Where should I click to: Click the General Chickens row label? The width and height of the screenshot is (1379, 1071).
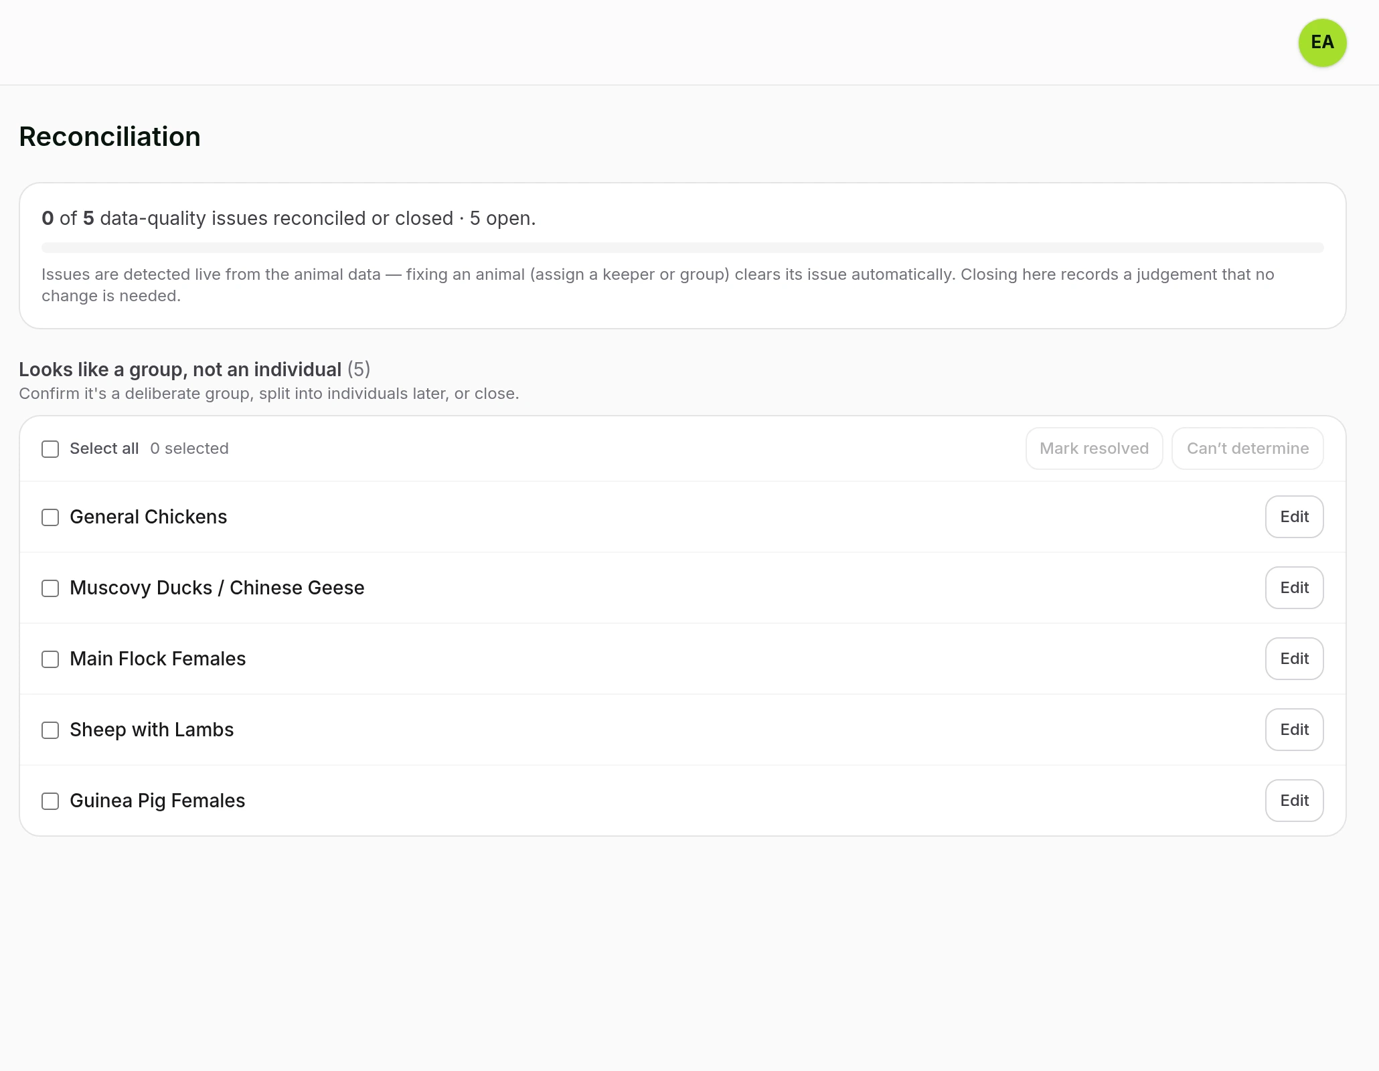(x=148, y=517)
